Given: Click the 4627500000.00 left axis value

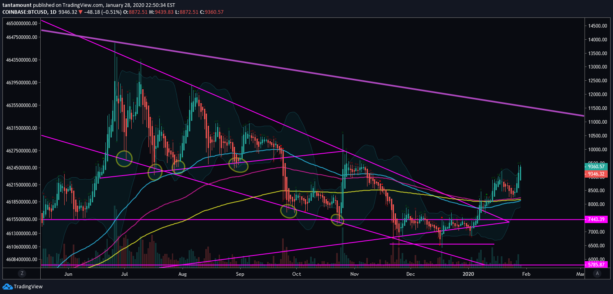Looking at the screenshot, I should [22, 150].
